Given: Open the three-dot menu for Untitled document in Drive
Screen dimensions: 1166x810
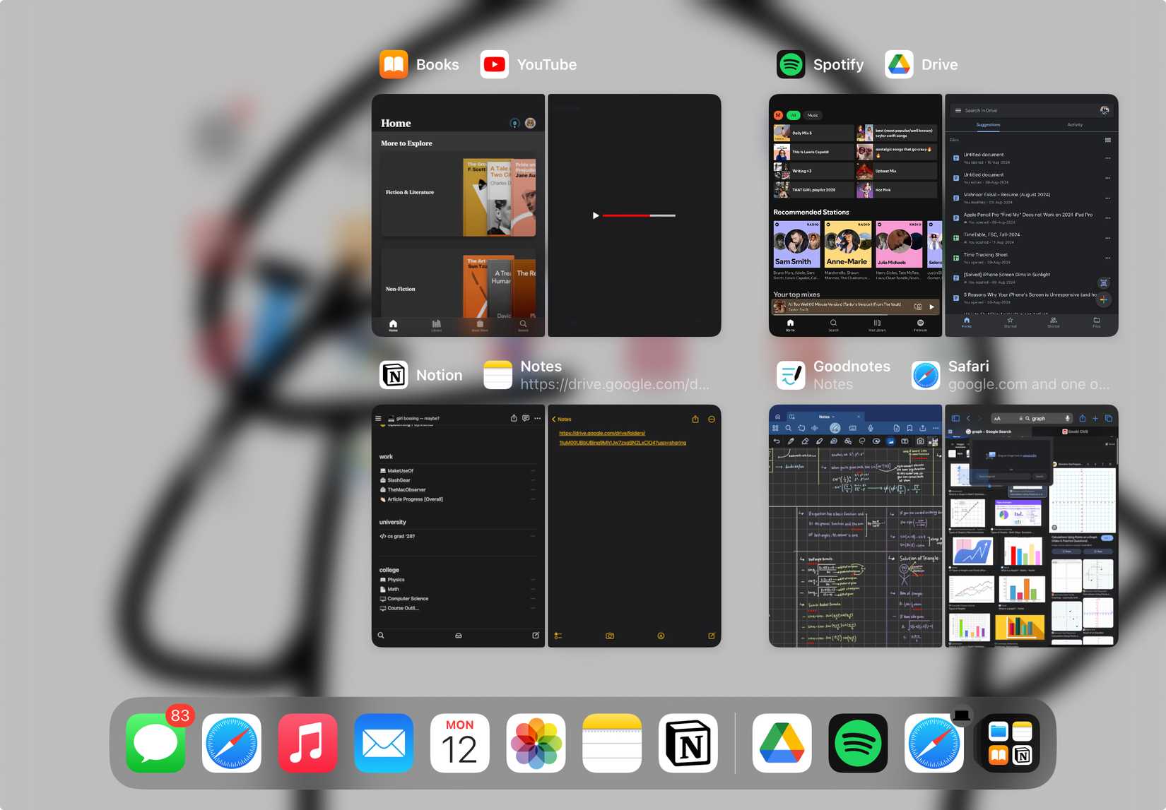Looking at the screenshot, I should coord(1108,158).
